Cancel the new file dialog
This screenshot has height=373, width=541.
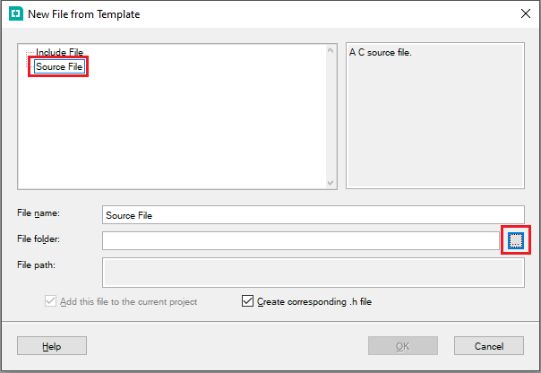point(489,346)
